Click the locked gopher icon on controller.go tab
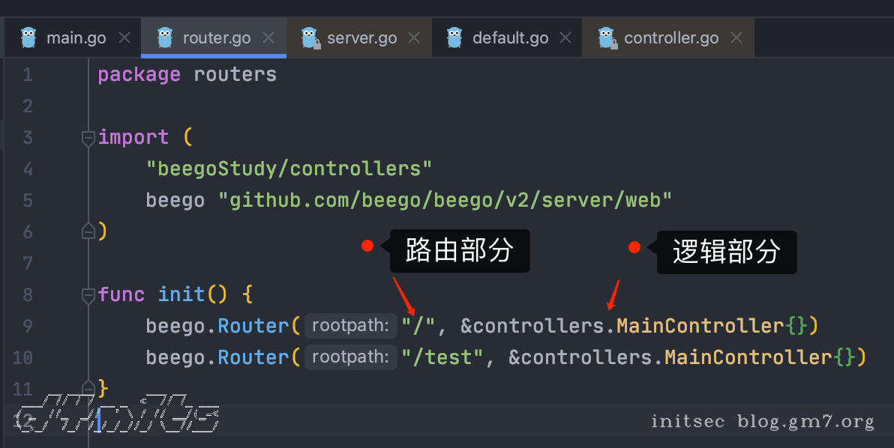The height and width of the screenshot is (448, 894). [606, 37]
